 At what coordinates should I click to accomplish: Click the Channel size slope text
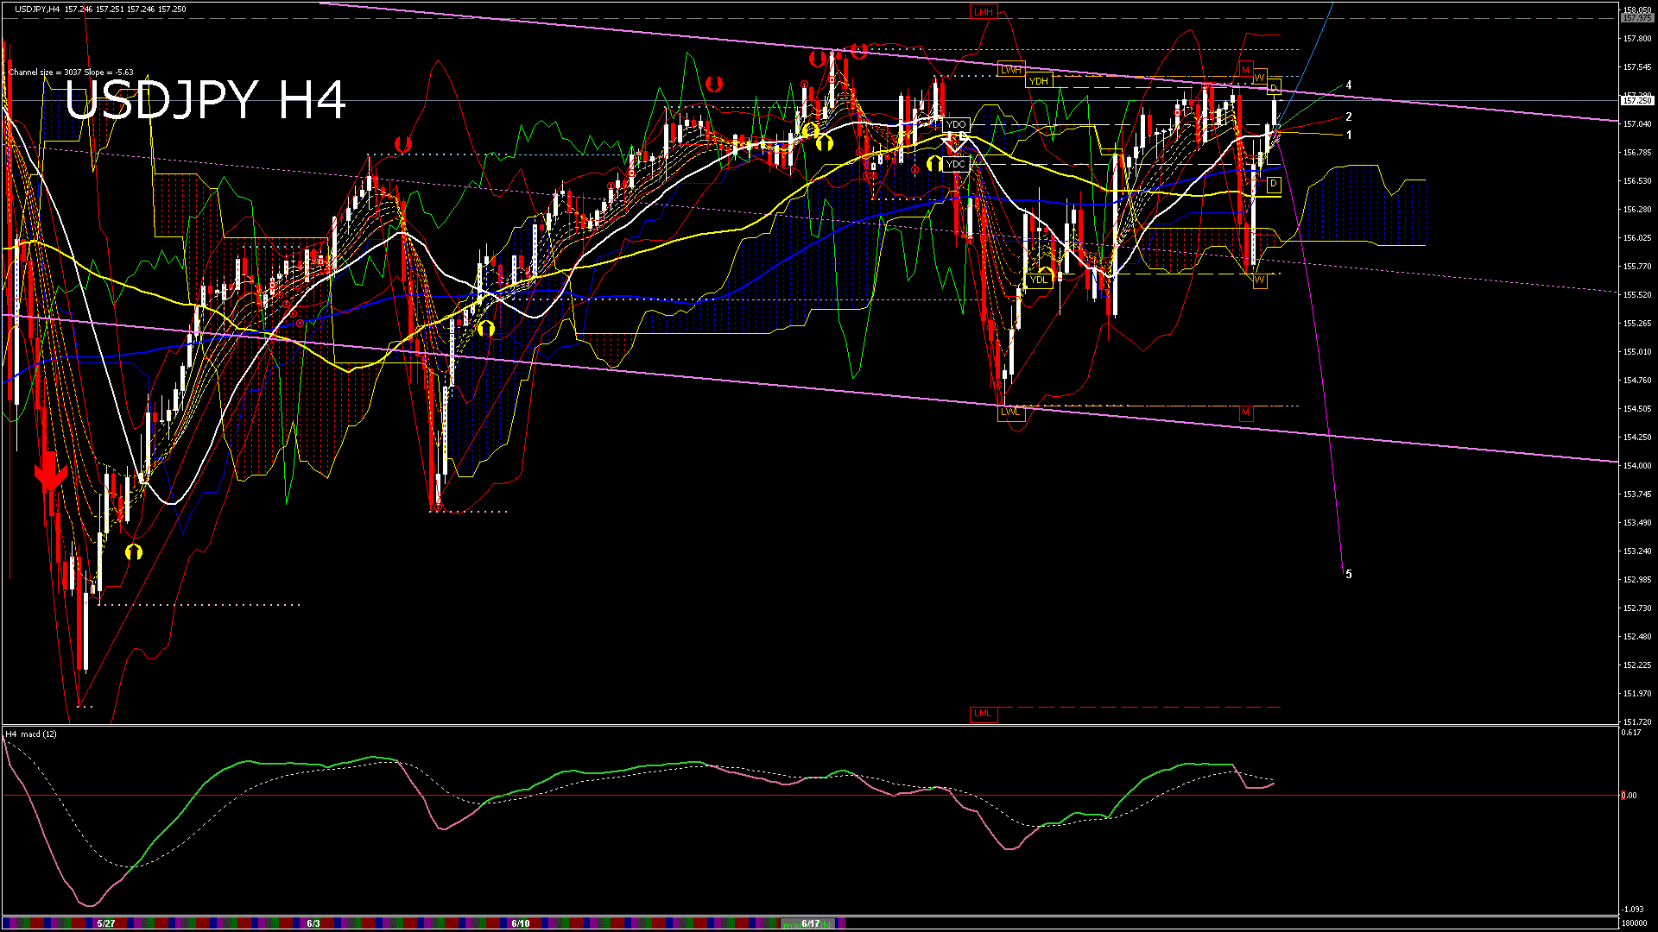point(71,72)
